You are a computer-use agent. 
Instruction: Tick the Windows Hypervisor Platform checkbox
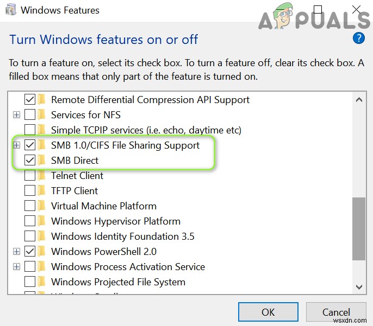click(30, 221)
